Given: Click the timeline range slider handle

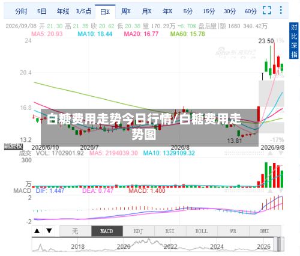Looking at the screenshot, I should click(x=279, y=244).
